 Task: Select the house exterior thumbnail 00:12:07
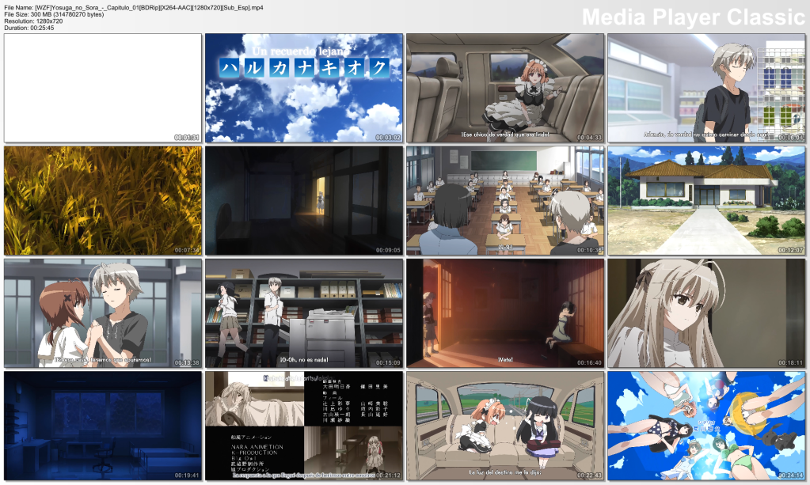[706, 201]
